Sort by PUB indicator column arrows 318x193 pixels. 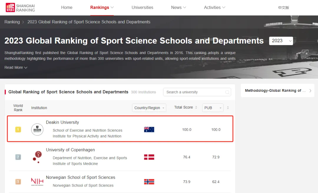click(x=228, y=108)
